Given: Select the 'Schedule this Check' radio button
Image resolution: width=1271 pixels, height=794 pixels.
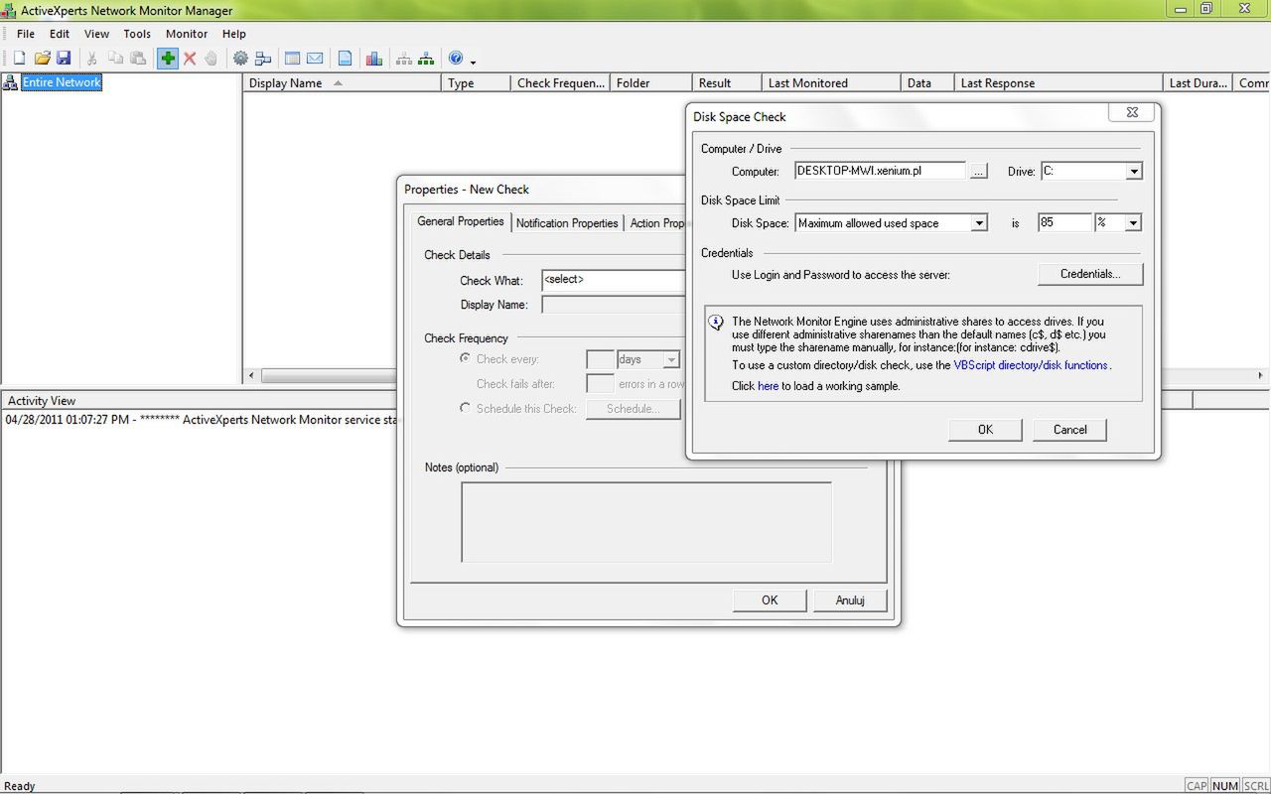Looking at the screenshot, I should coord(466,407).
